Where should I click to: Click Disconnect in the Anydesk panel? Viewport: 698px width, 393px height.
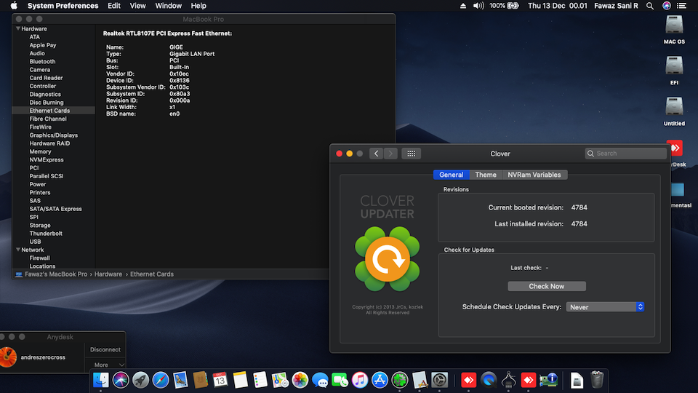click(x=105, y=349)
